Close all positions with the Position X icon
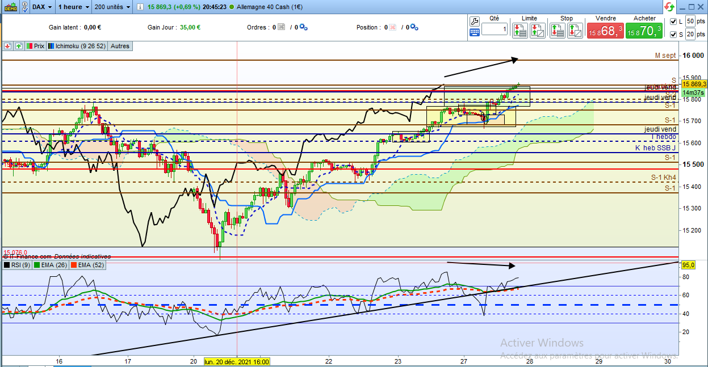The width and height of the screenshot is (708, 367). click(392, 27)
